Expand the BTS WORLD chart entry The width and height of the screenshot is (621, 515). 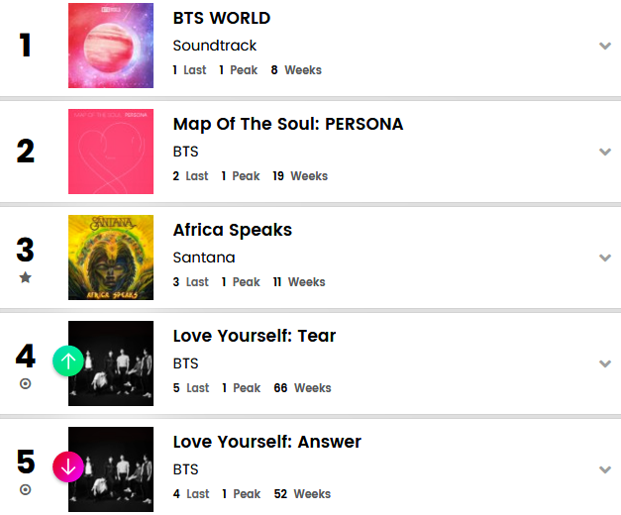605,46
